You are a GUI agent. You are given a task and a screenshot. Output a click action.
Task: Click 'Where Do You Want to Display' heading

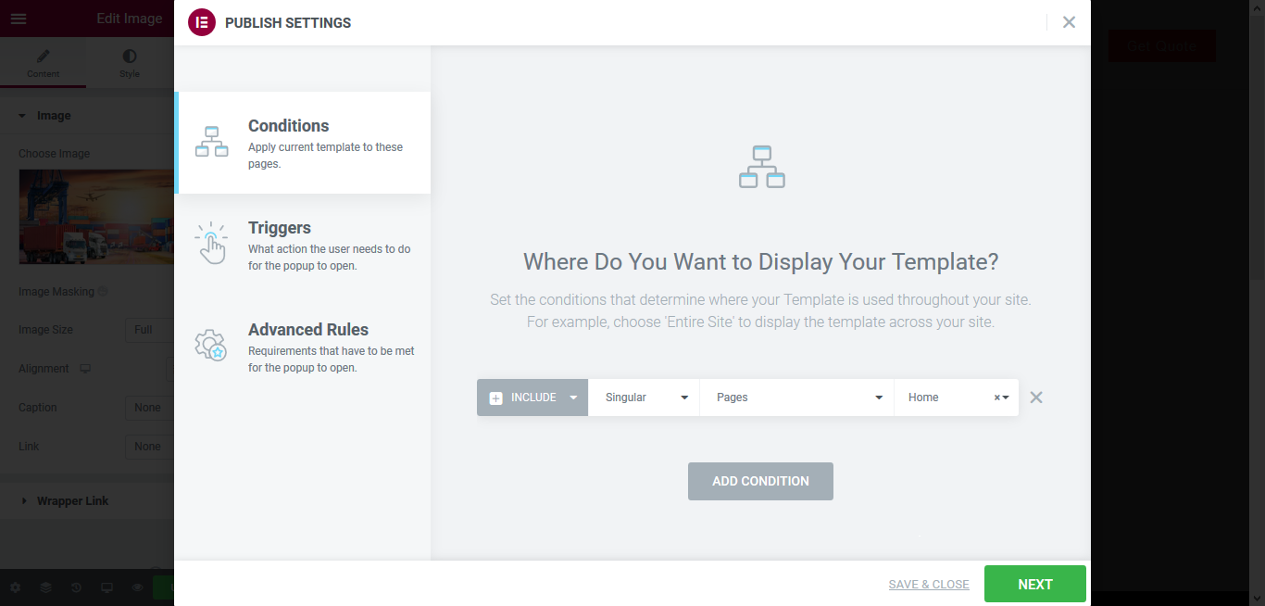tap(761, 261)
